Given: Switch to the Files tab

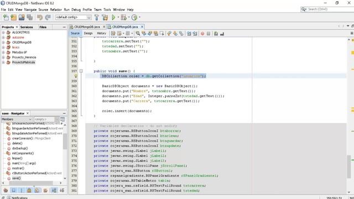Looking at the screenshot, I should [x=43, y=27].
